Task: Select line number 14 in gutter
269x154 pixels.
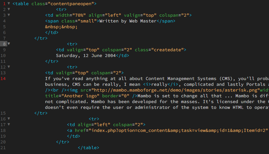Action: pos(3,79)
